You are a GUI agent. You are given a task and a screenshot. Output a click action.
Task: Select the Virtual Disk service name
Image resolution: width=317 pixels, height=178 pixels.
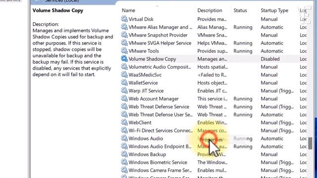click(x=141, y=19)
